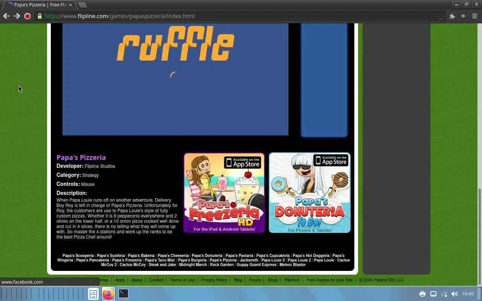
Task: Open Papa's Freezeria HD app banner
Action: [x=224, y=193]
